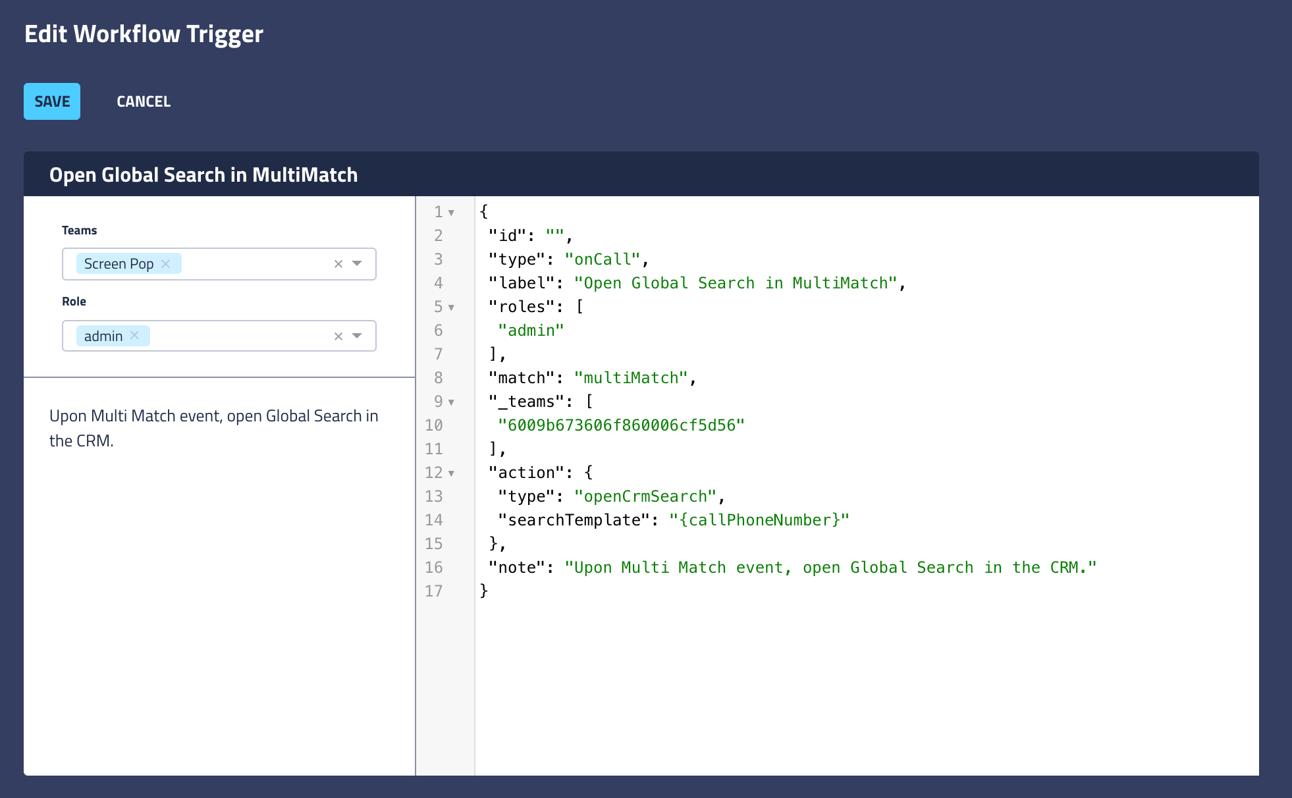Click the CANCEL button
1292x798 pixels.
coord(143,101)
